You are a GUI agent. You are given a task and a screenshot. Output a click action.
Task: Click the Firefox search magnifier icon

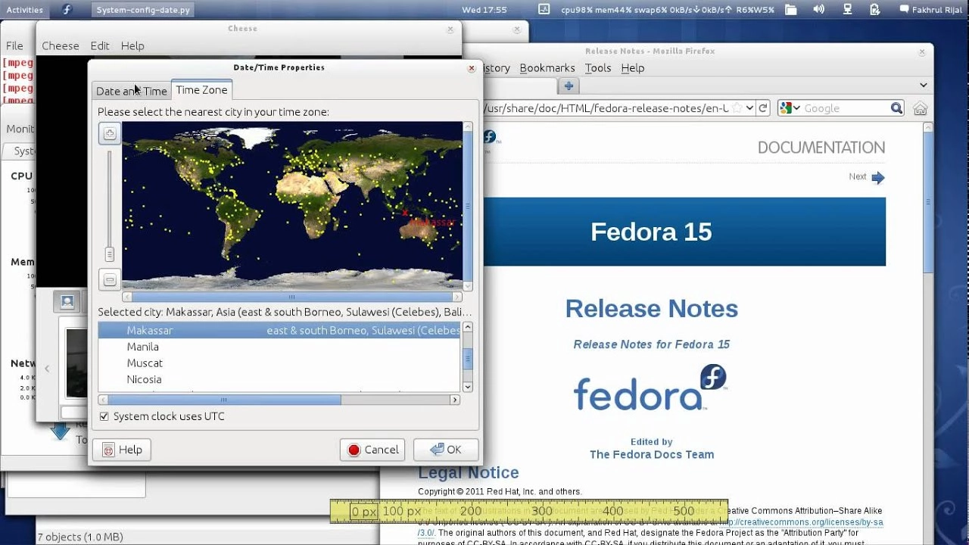coord(896,108)
